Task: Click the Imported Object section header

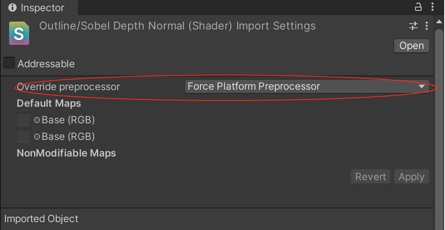Action: tap(41, 219)
